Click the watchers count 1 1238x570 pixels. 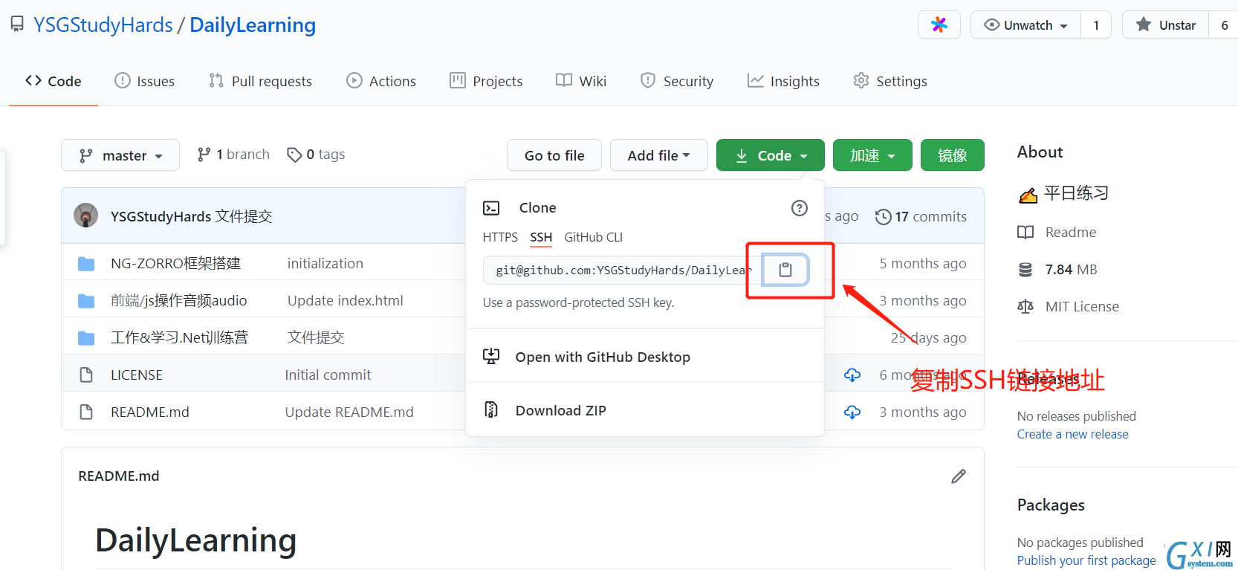tap(1096, 25)
